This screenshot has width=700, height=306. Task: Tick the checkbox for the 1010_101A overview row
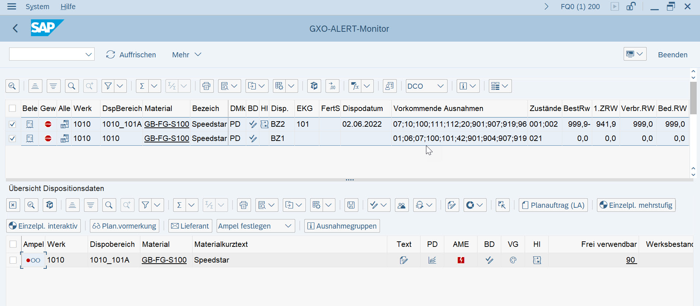[13, 260]
